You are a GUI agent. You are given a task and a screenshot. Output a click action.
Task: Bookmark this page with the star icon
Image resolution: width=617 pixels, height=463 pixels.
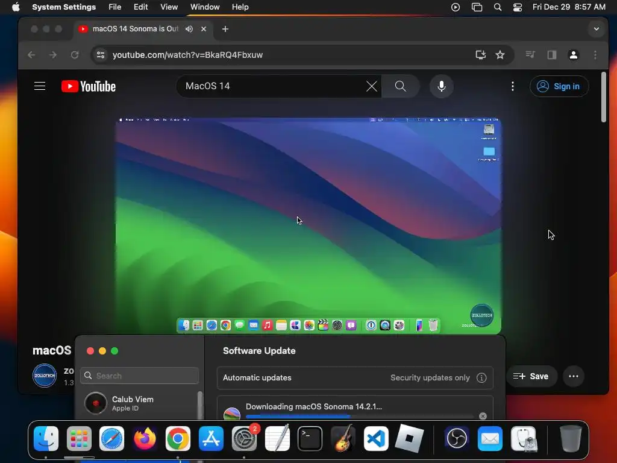click(500, 55)
